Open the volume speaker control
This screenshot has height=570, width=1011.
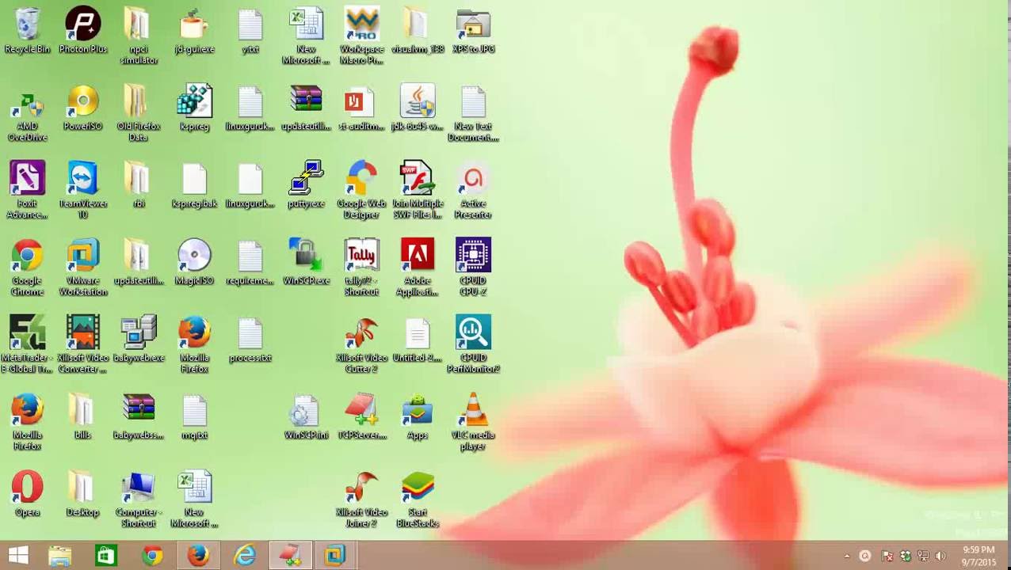[940, 556]
